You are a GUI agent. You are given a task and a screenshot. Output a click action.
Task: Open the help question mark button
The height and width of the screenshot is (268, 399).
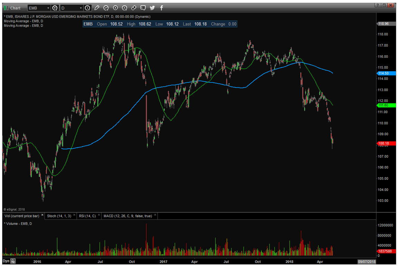378,5
